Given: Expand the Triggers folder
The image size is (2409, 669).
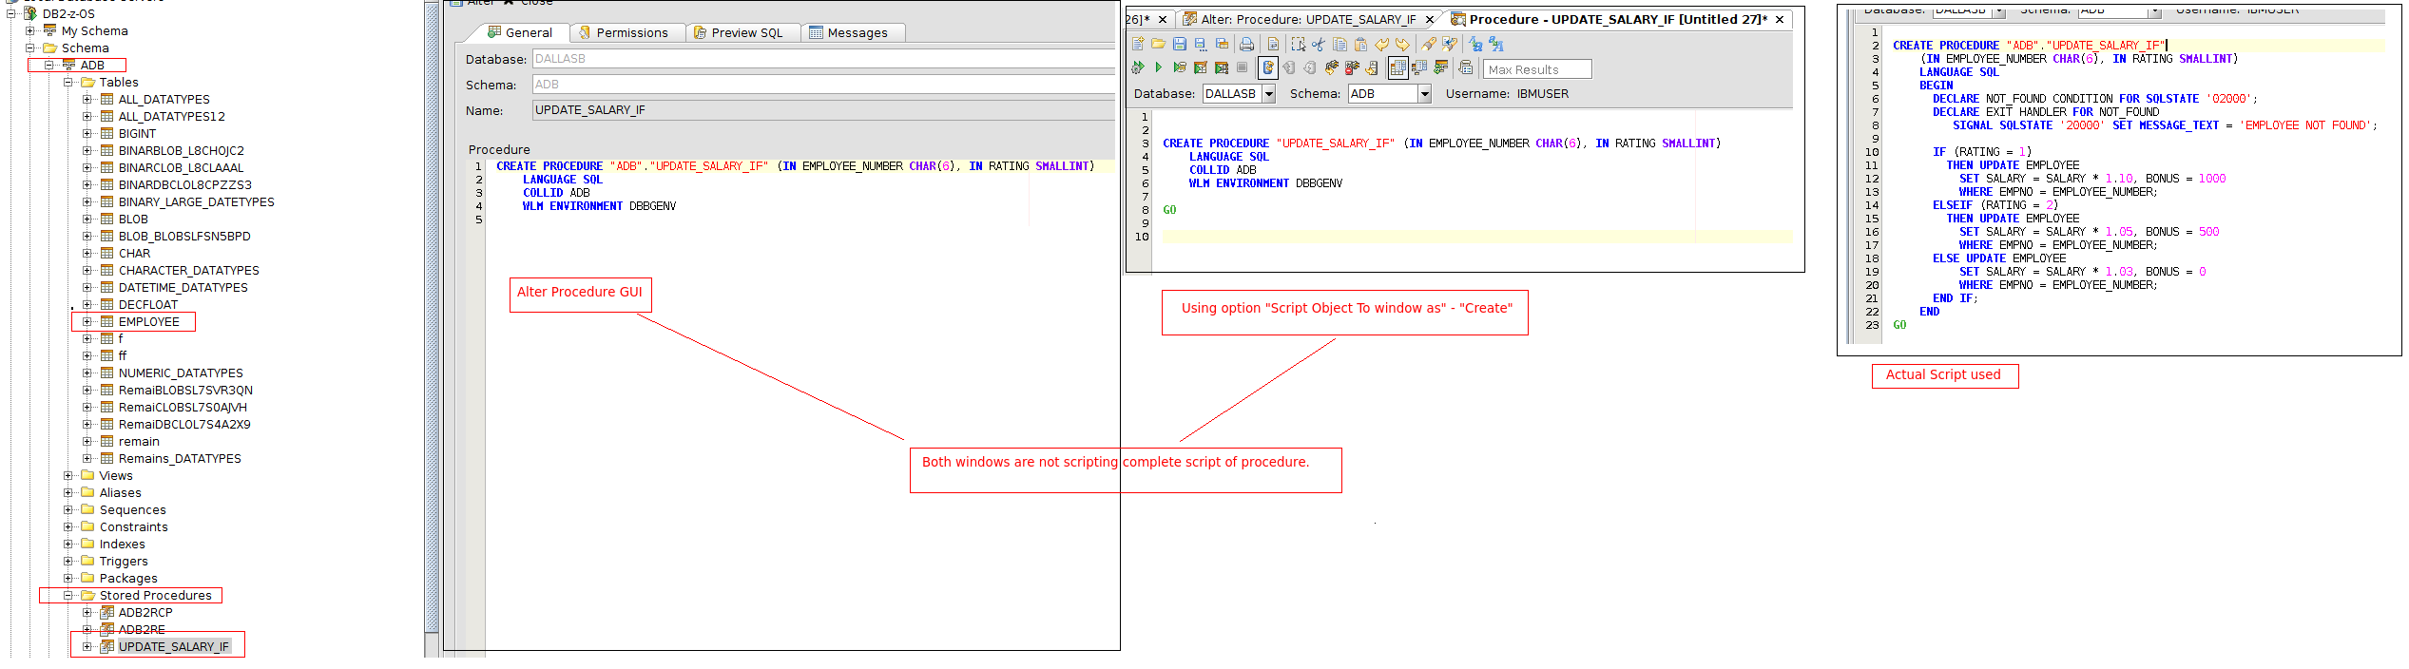Looking at the screenshot, I should (x=68, y=561).
